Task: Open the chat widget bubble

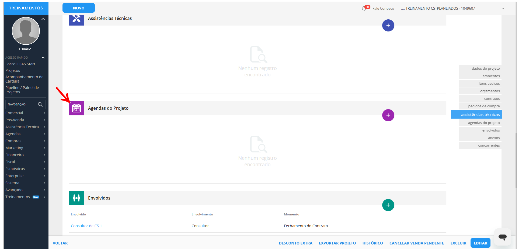Action: (502, 237)
